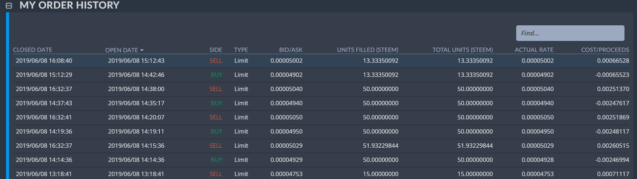637x179 pixels.
Task: Select closed date 2019/06/08 14:14:36
Action: (44, 160)
